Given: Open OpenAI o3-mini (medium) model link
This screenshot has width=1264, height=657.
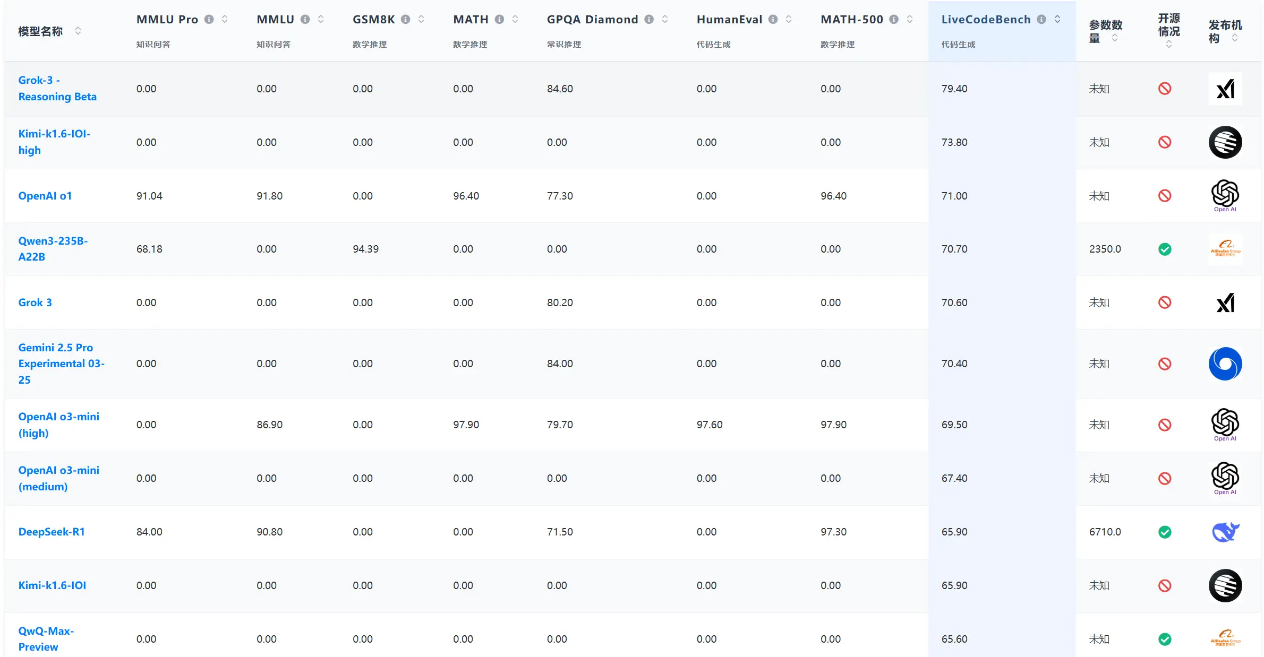Looking at the screenshot, I should (x=59, y=478).
